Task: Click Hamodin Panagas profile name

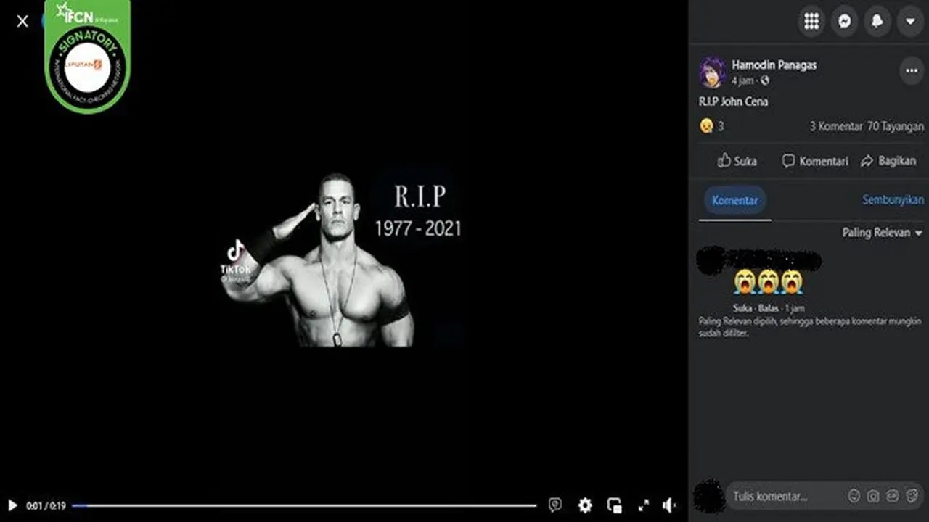Action: click(774, 65)
